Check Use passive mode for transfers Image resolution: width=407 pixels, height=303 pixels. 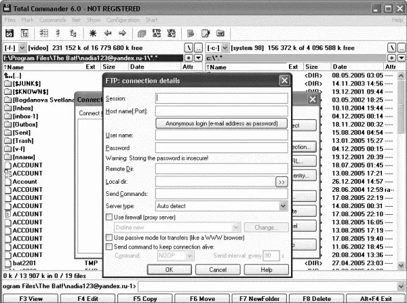pyautogui.click(x=109, y=239)
